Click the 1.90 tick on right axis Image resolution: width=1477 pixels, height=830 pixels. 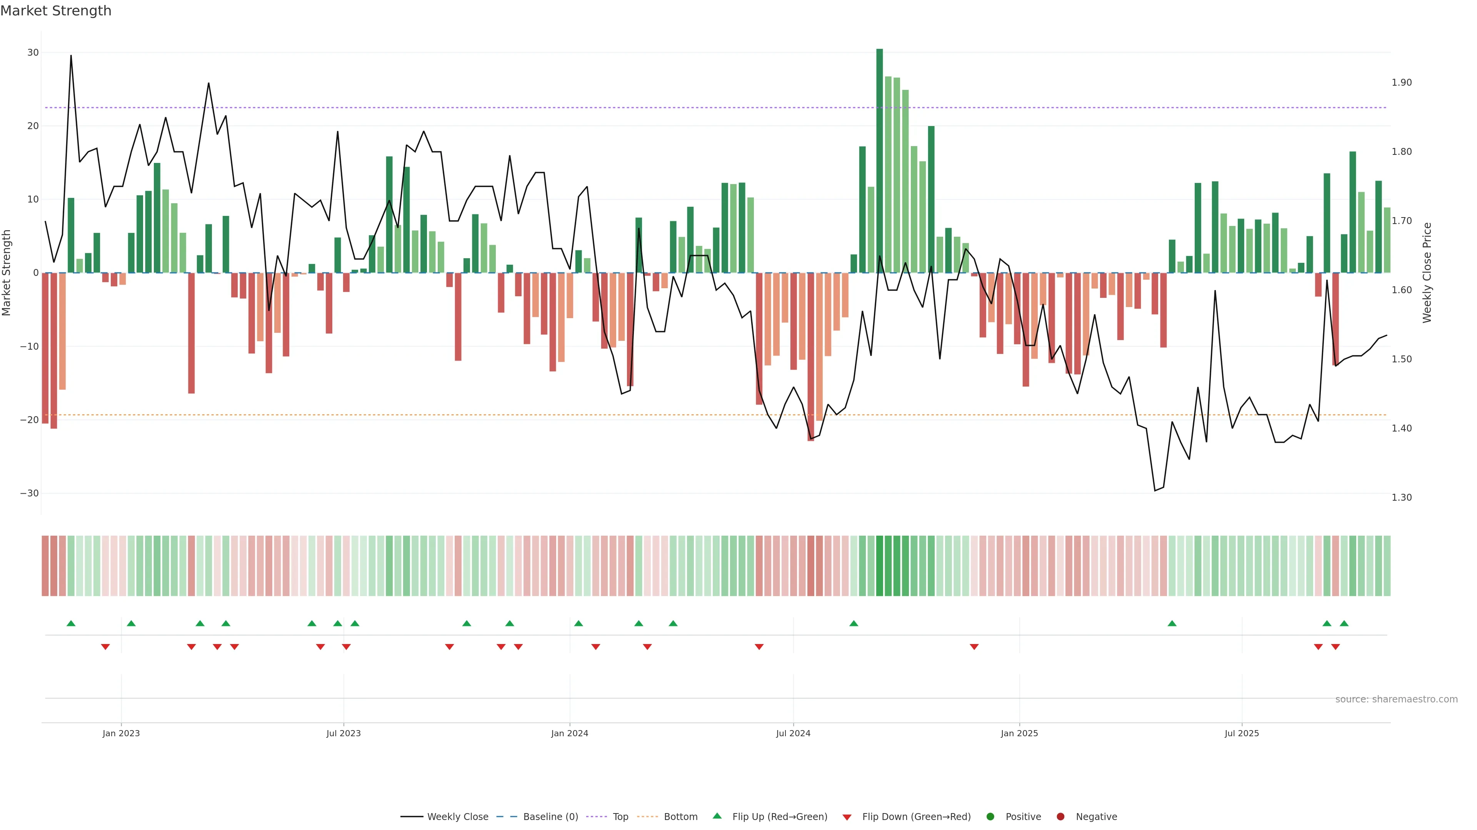[1401, 83]
